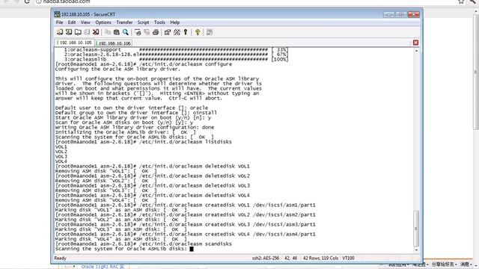The height and width of the screenshot is (269, 479).
Task: Click the Disconnect icon with the X
Action: point(96,32)
